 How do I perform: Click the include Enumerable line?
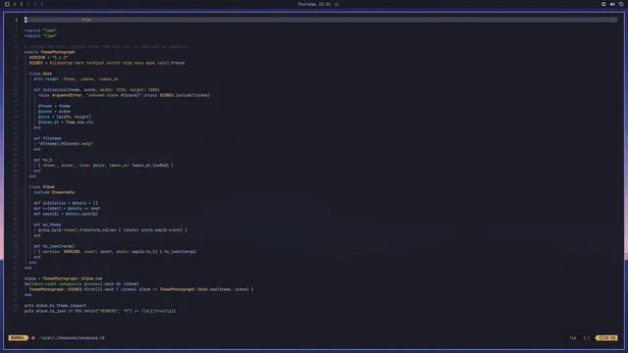tap(54, 192)
